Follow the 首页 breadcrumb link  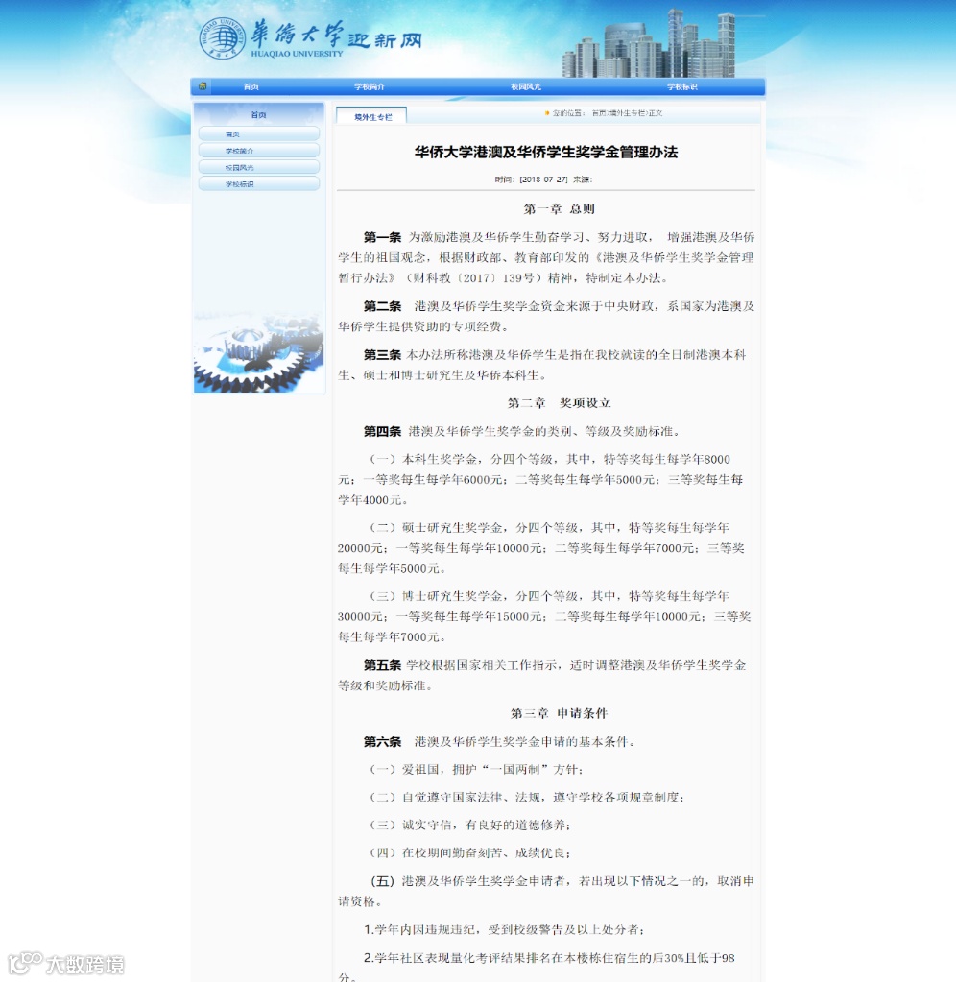pos(599,113)
